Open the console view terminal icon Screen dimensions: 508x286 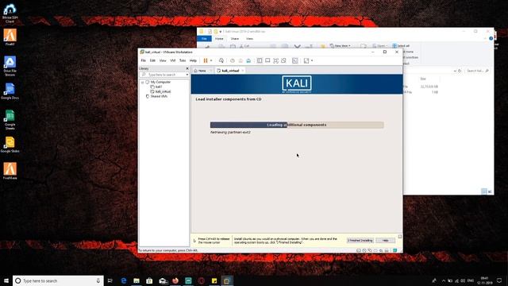coord(294,60)
